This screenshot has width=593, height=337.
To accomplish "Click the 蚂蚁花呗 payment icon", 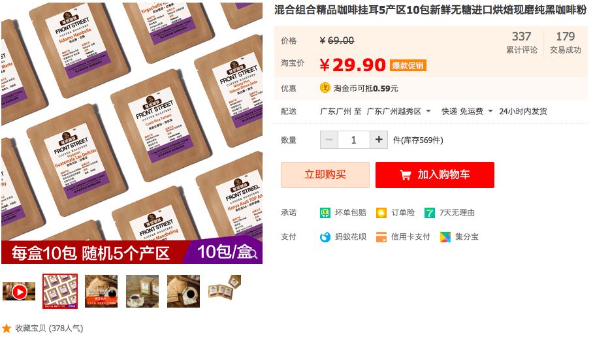I will pos(325,237).
